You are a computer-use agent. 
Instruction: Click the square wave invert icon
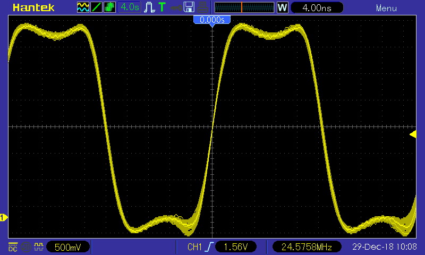[x=38, y=246]
